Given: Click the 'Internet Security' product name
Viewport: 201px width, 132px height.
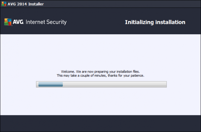Looking at the screenshot, I should coord(46,22).
